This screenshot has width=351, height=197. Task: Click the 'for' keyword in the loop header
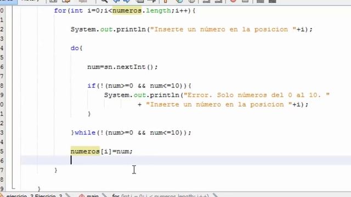[60, 11]
